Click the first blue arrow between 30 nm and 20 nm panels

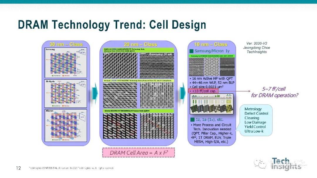[95, 93]
